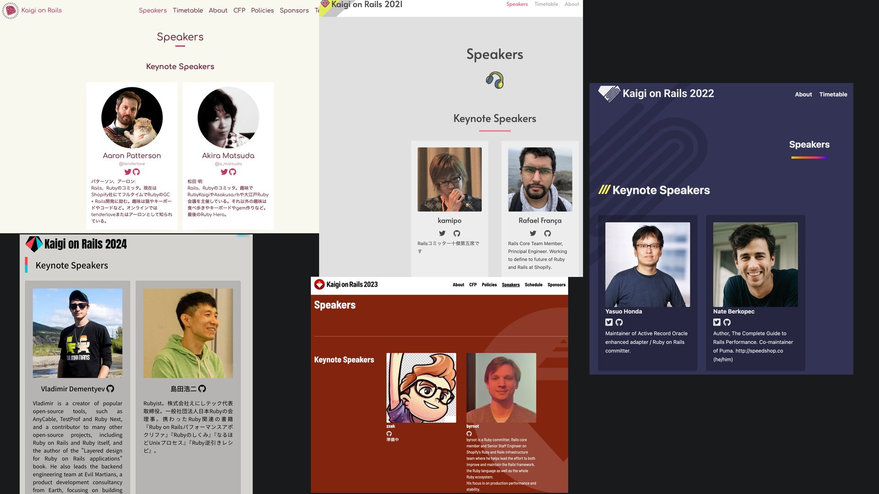Image resolution: width=879 pixels, height=494 pixels.
Task: Open Policies in the first site's nav
Action: 262,10
